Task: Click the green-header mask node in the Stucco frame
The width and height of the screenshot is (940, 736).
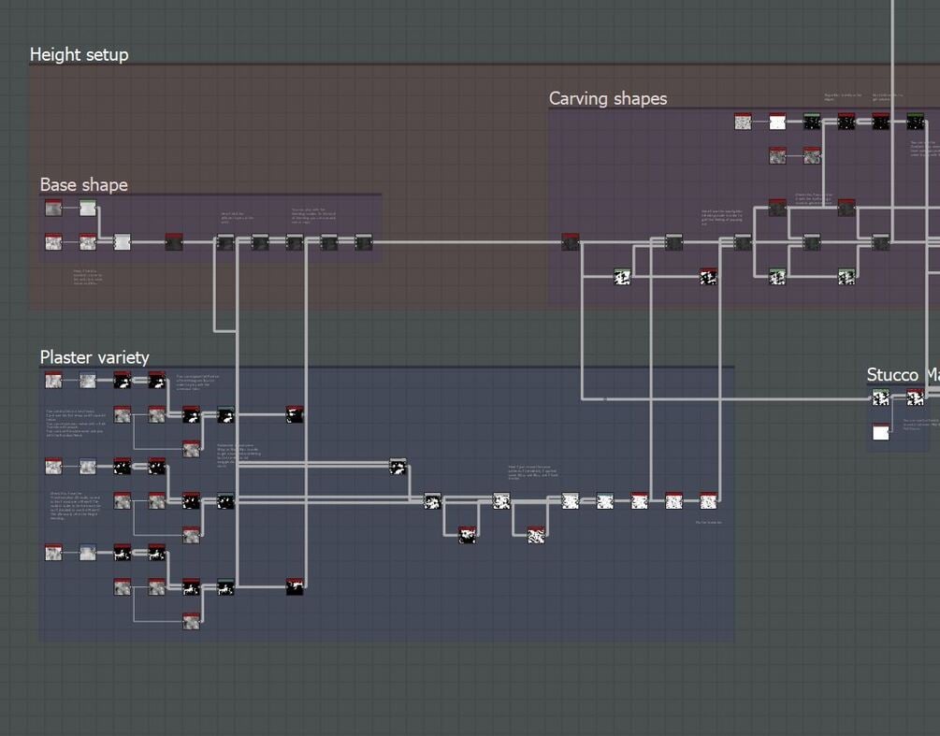Action: coord(881,397)
